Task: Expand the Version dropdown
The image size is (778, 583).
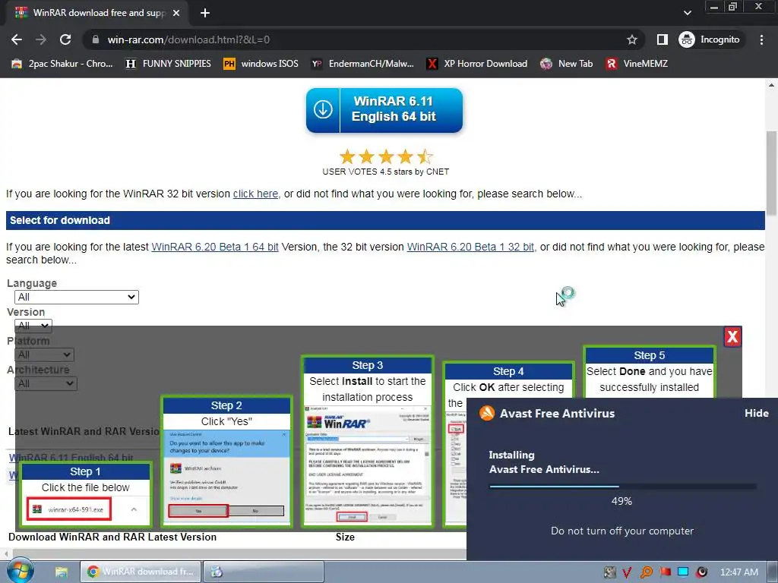Action: coord(33,326)
